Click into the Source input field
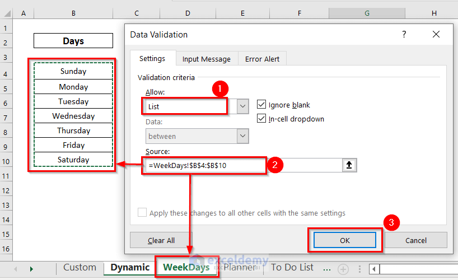This screenshot has width=458, height=280. point(244,165)
